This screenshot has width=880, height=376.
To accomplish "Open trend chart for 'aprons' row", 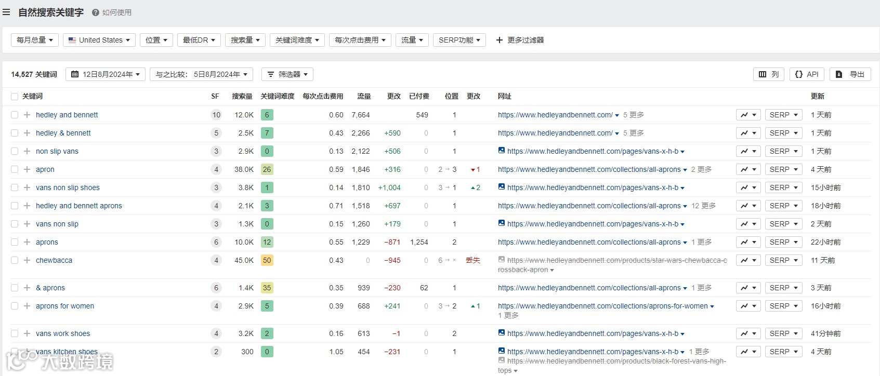I will coord(748,242).
